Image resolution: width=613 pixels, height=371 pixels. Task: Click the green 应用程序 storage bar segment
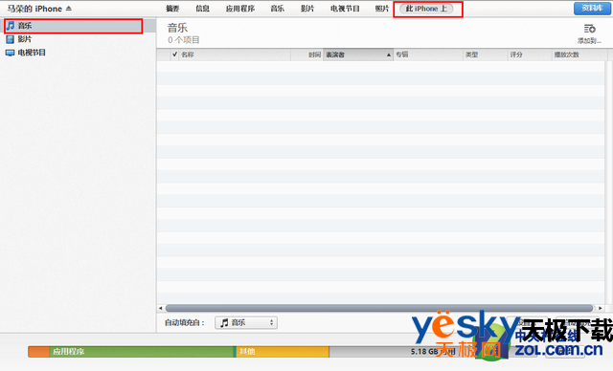pos(142,352)
